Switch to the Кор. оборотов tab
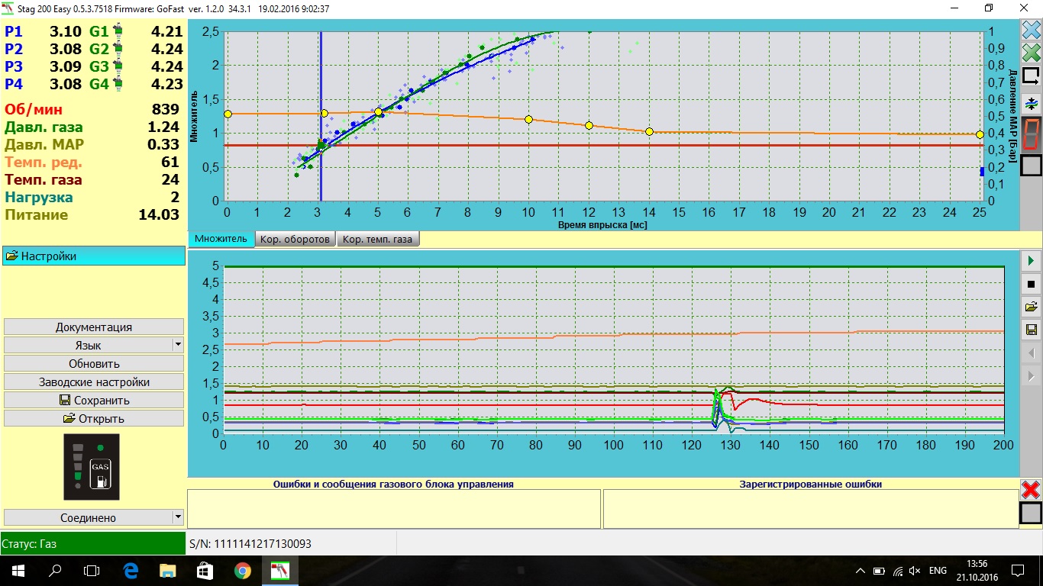This screenshot has width=1043, height=586. tap(295, 239)
